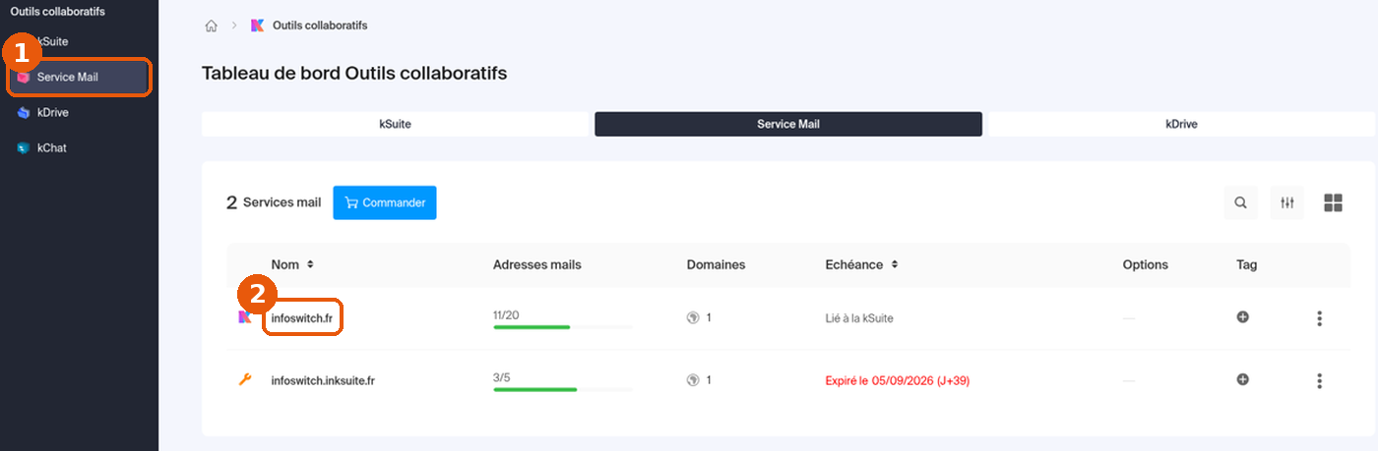The image size is (1378, 451).
Task: Click the kChat sidebar icon
Action: coord(24,148)
